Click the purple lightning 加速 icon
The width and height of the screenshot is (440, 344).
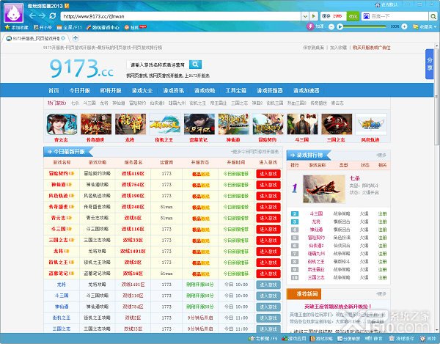tap(310, 26)
